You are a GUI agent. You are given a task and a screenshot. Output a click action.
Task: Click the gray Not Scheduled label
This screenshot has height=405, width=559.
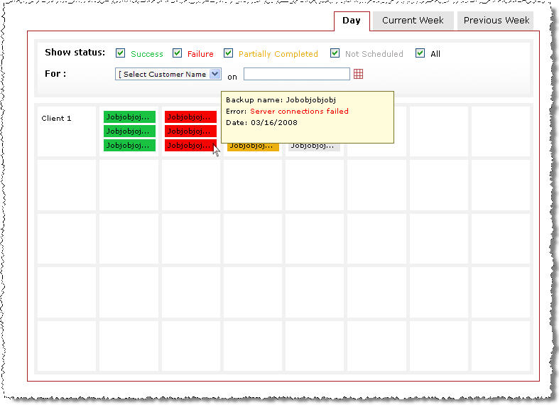(x=374, y=54)
